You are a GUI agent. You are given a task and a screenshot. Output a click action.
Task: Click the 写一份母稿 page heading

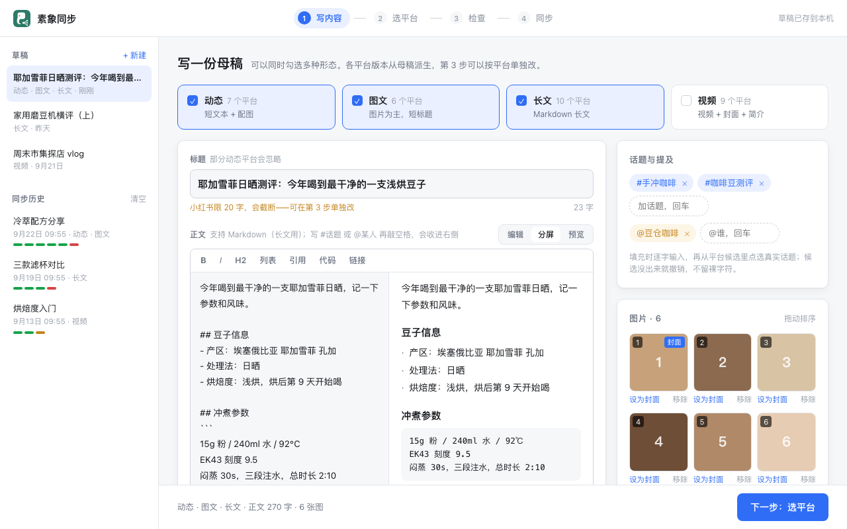(x=210, y=64)
